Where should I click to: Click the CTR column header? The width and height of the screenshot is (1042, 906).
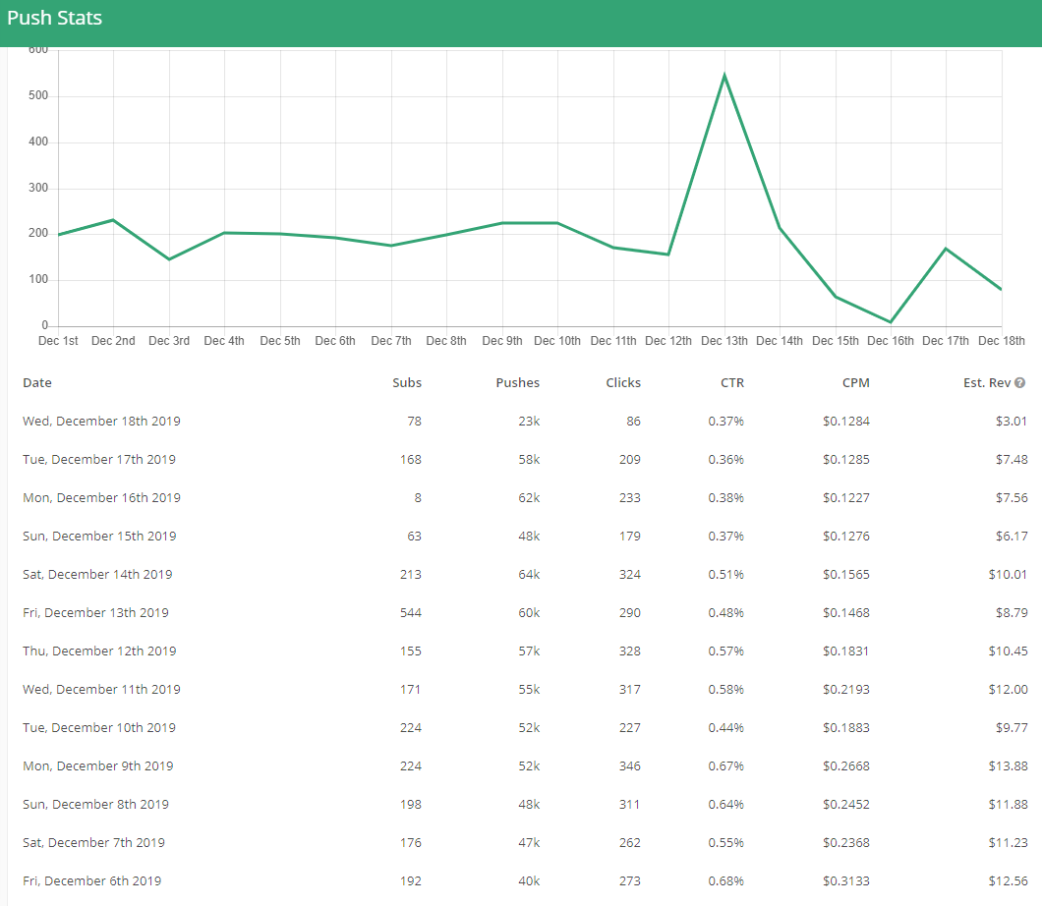tap(732, 383)
